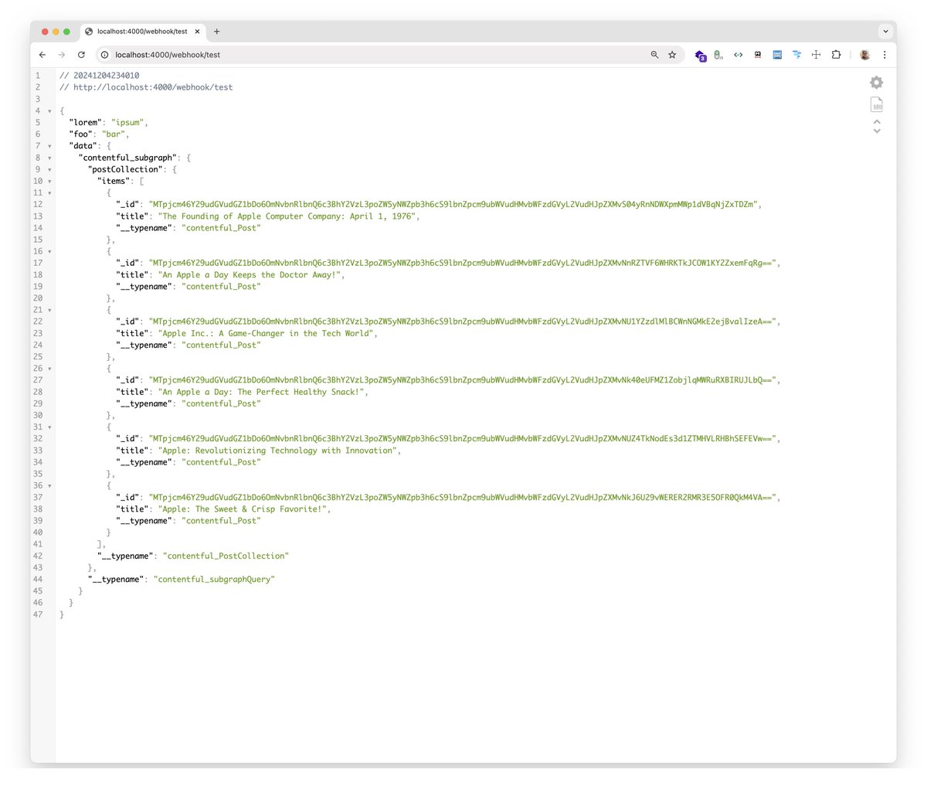Click title "An Apple a Day Keeps the Doctor Away!"
This screenshot has width=927, height=803.
pos(251,275)
